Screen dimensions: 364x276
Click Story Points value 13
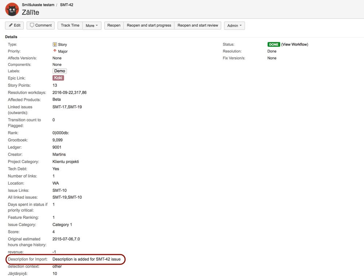point(55,85)
